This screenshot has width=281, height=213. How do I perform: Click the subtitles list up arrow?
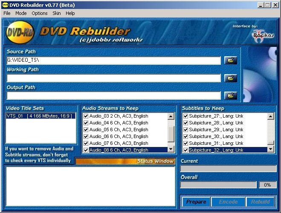click(271, 116)
